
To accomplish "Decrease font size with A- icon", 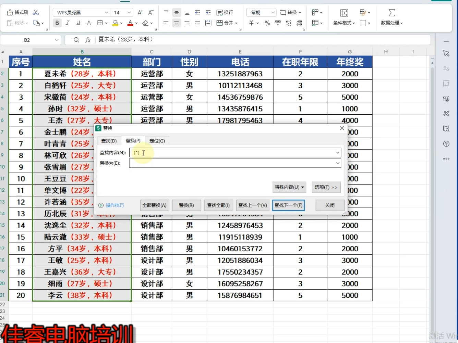I will tap(151, 12).
